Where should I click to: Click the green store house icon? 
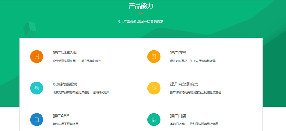point(154,120)
